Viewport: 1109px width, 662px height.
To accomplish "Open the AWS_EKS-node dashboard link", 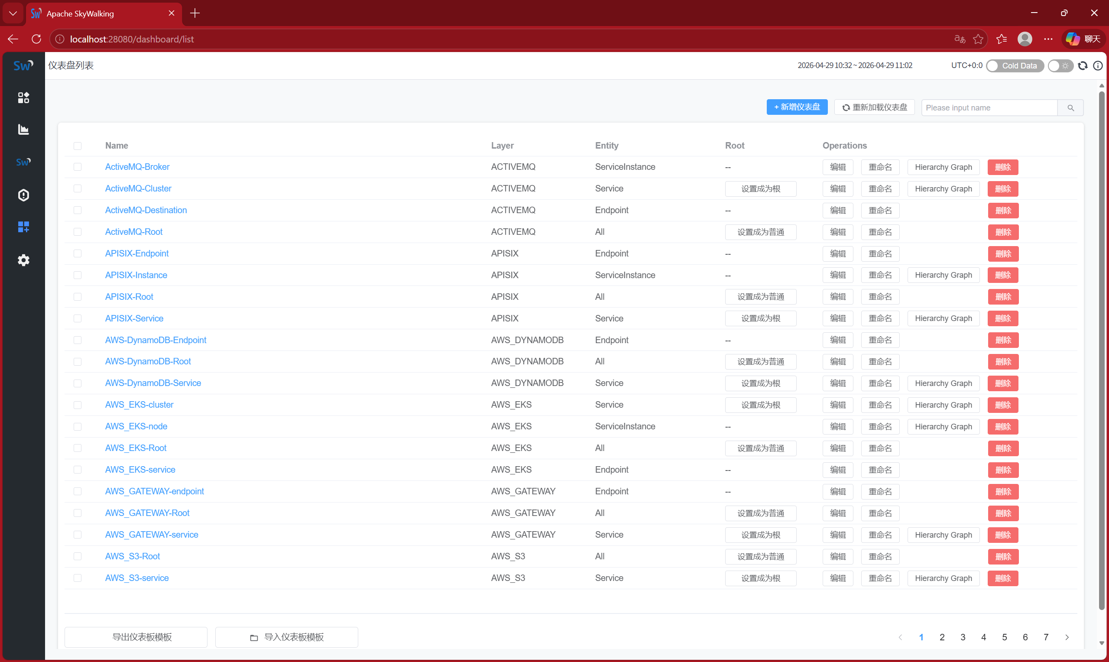I will pos(136,426).
